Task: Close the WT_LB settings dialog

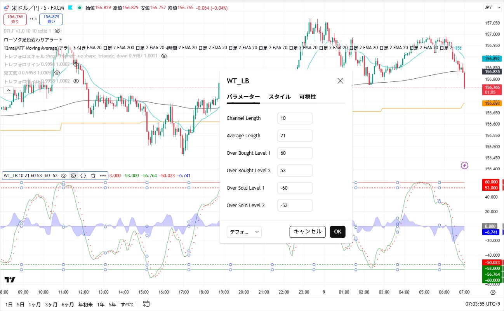Action: 340,81
